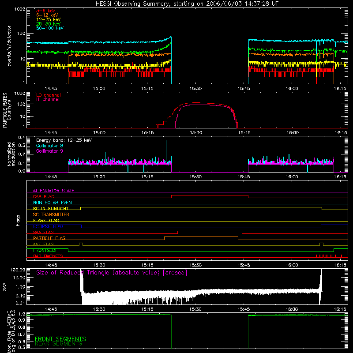Image resolution: width=353 pixels, height=353 pixels.
Task: Click the 0.4 value on modulation axis
Action: (x=22, y=137)
